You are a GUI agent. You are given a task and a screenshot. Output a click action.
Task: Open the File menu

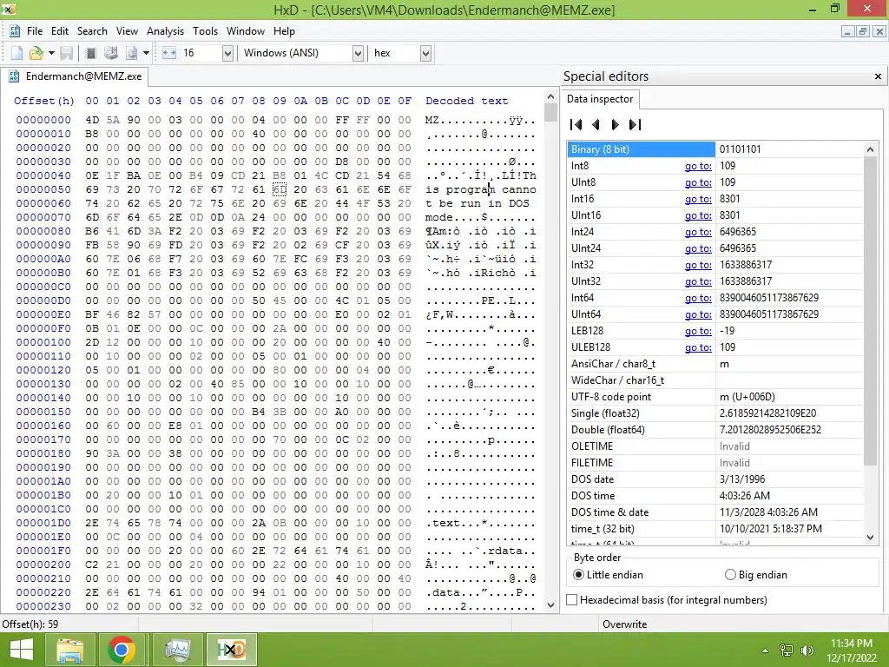35,31
